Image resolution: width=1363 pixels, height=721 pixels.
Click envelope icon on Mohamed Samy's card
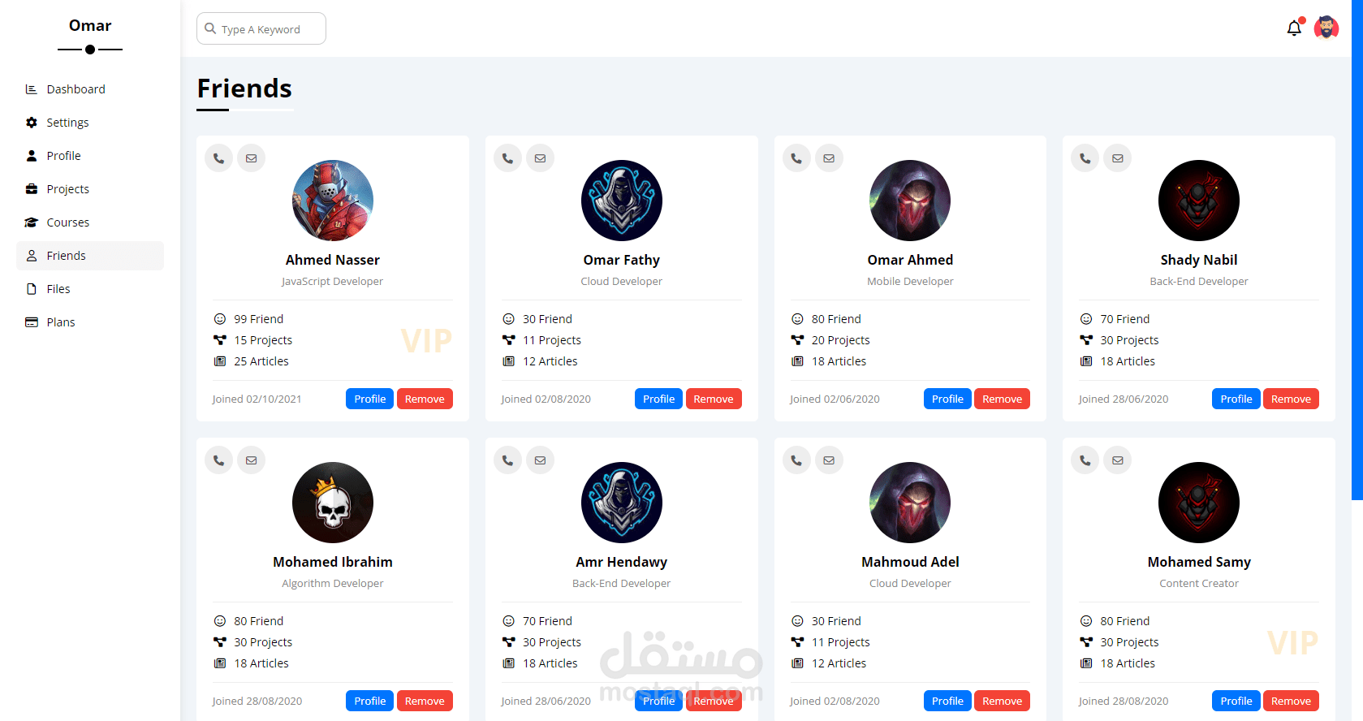(x=1118, y=460)
